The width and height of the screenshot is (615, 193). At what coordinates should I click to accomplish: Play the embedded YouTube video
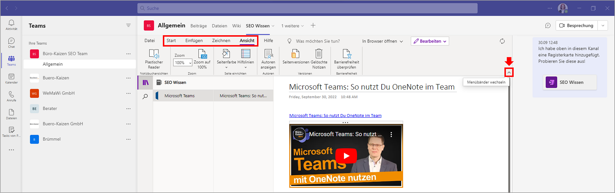click(x=346, y=156)
